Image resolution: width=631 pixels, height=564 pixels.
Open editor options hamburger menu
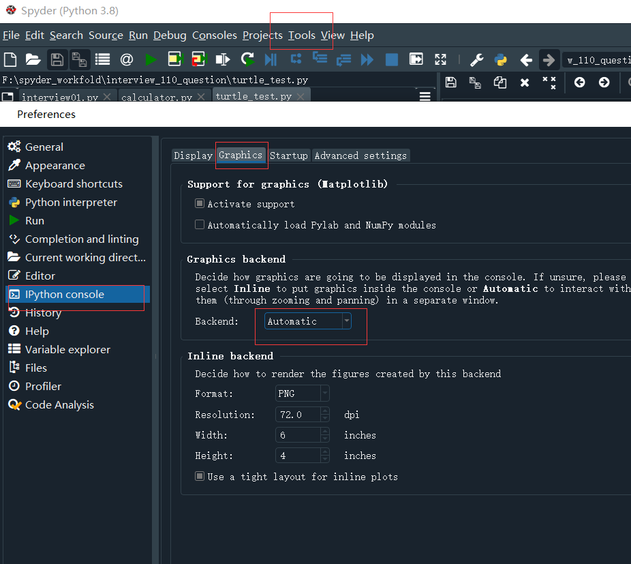[x=425, y=96]
